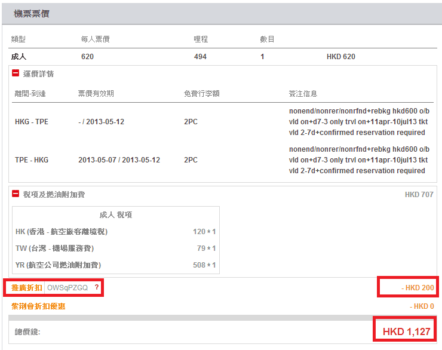
Task: Click the 紫荆會折扣優惠 link
Action: (38, 306)
